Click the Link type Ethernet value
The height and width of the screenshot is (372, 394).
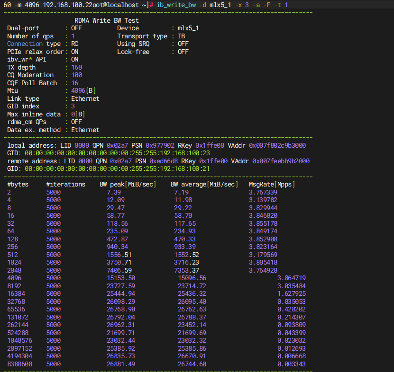[85, 99]
